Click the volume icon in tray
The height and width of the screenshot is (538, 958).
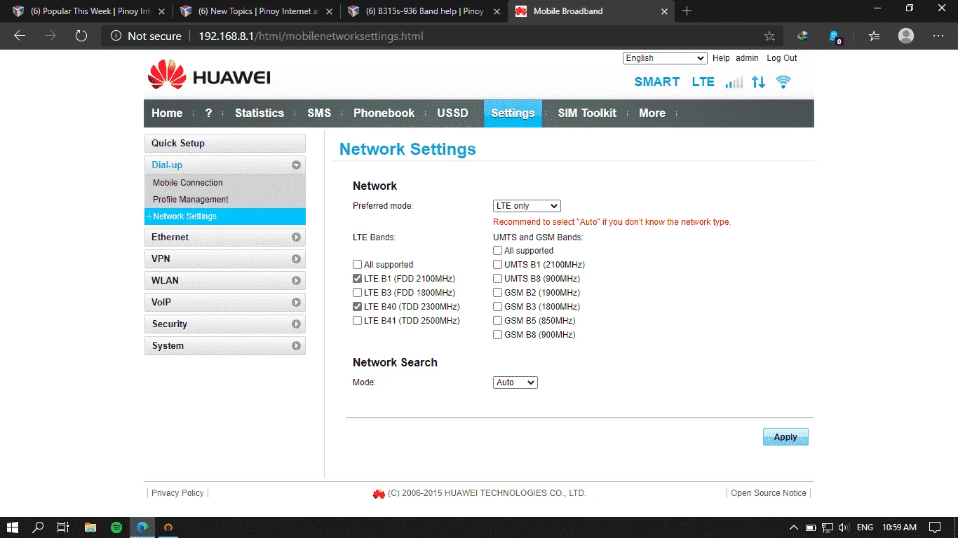(843, 527)
